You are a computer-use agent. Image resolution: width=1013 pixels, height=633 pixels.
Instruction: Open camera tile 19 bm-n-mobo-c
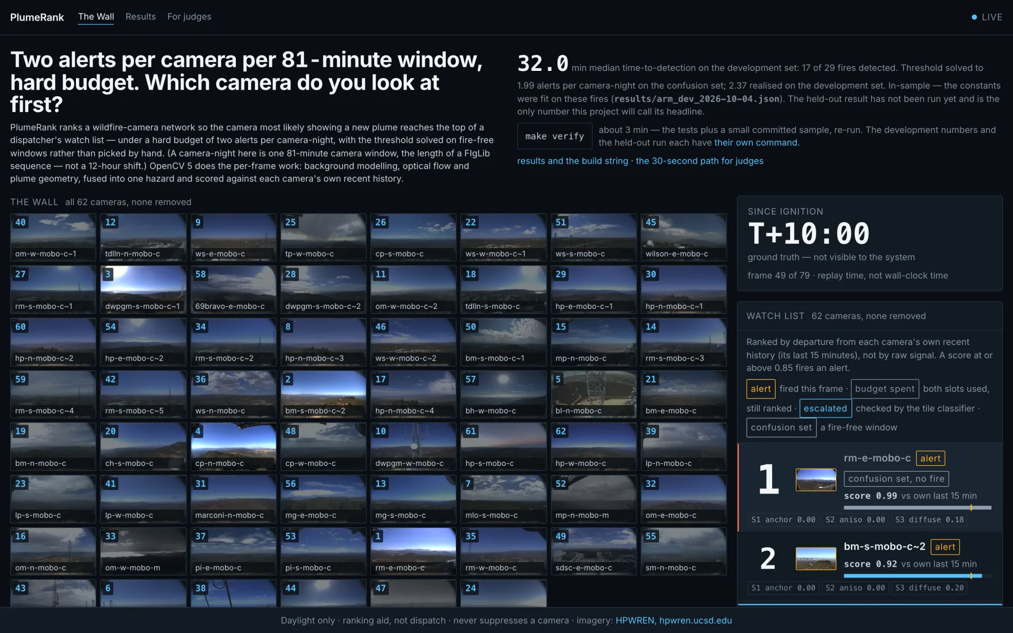53,446
